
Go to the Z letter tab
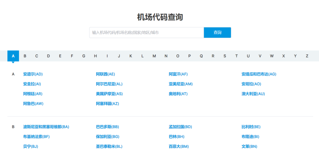click(307, 56)
